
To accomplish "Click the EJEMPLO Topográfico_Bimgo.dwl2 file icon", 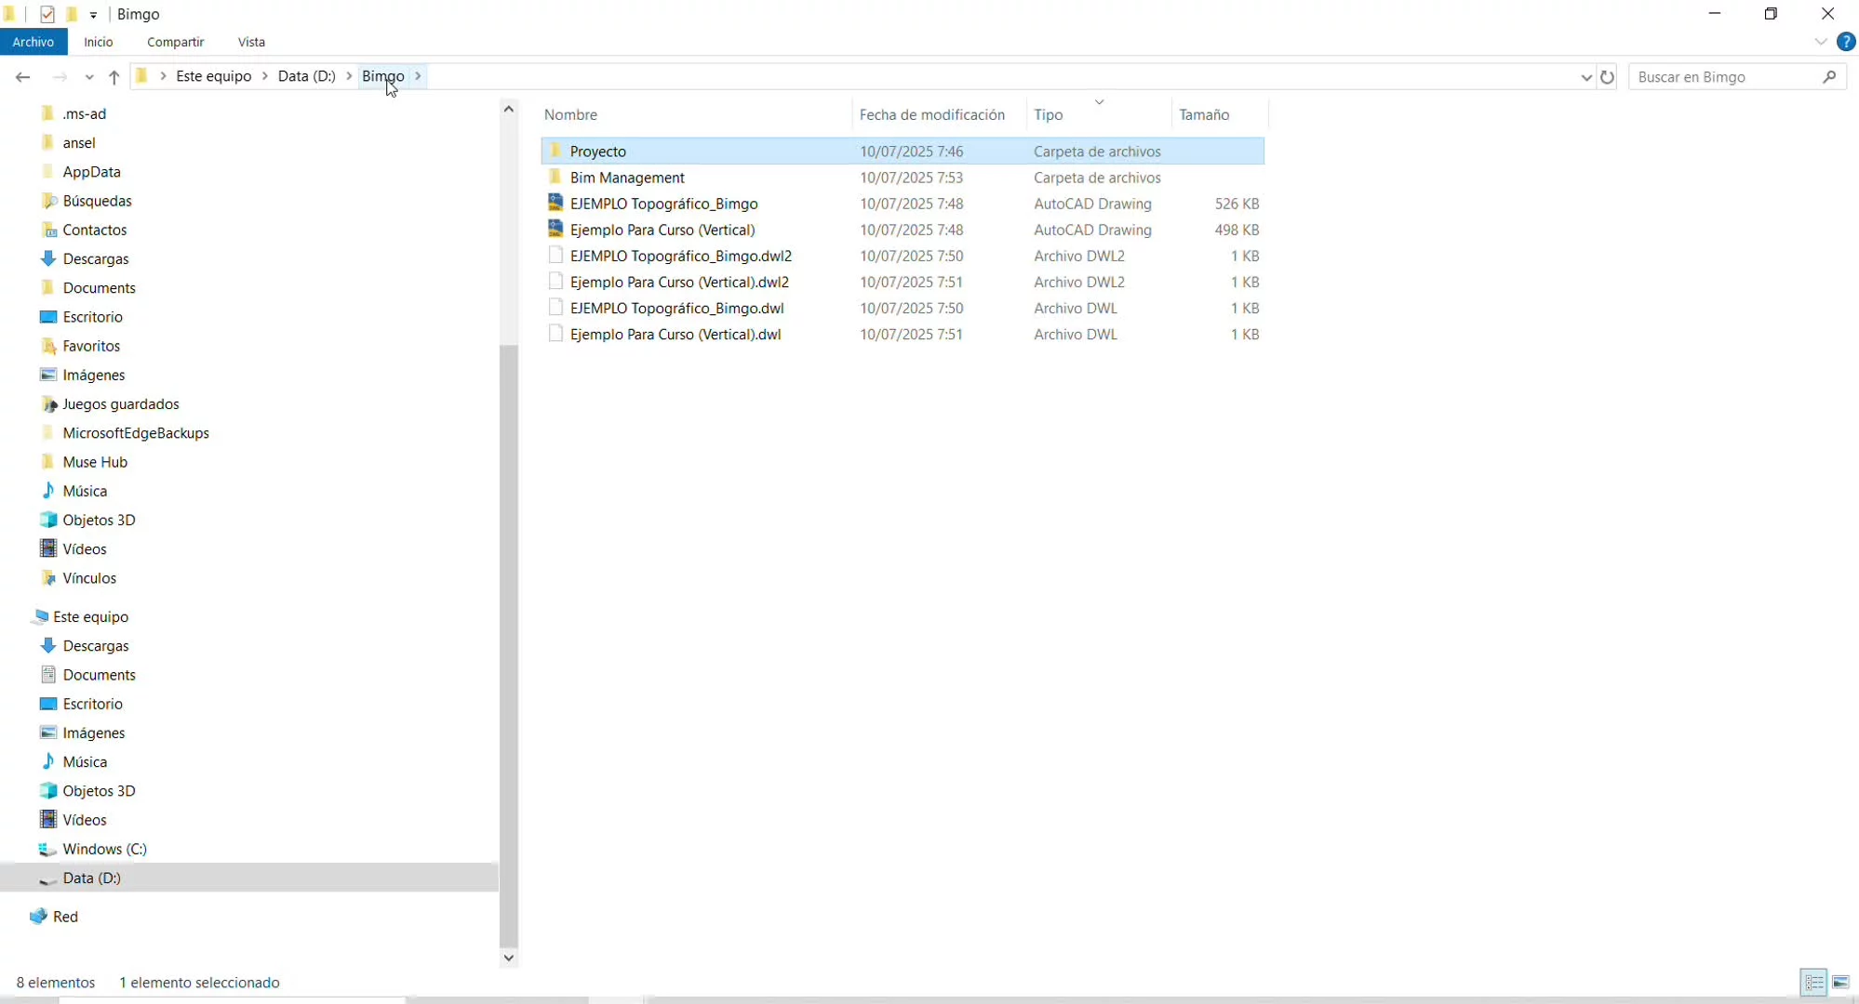I will point(555,255).
